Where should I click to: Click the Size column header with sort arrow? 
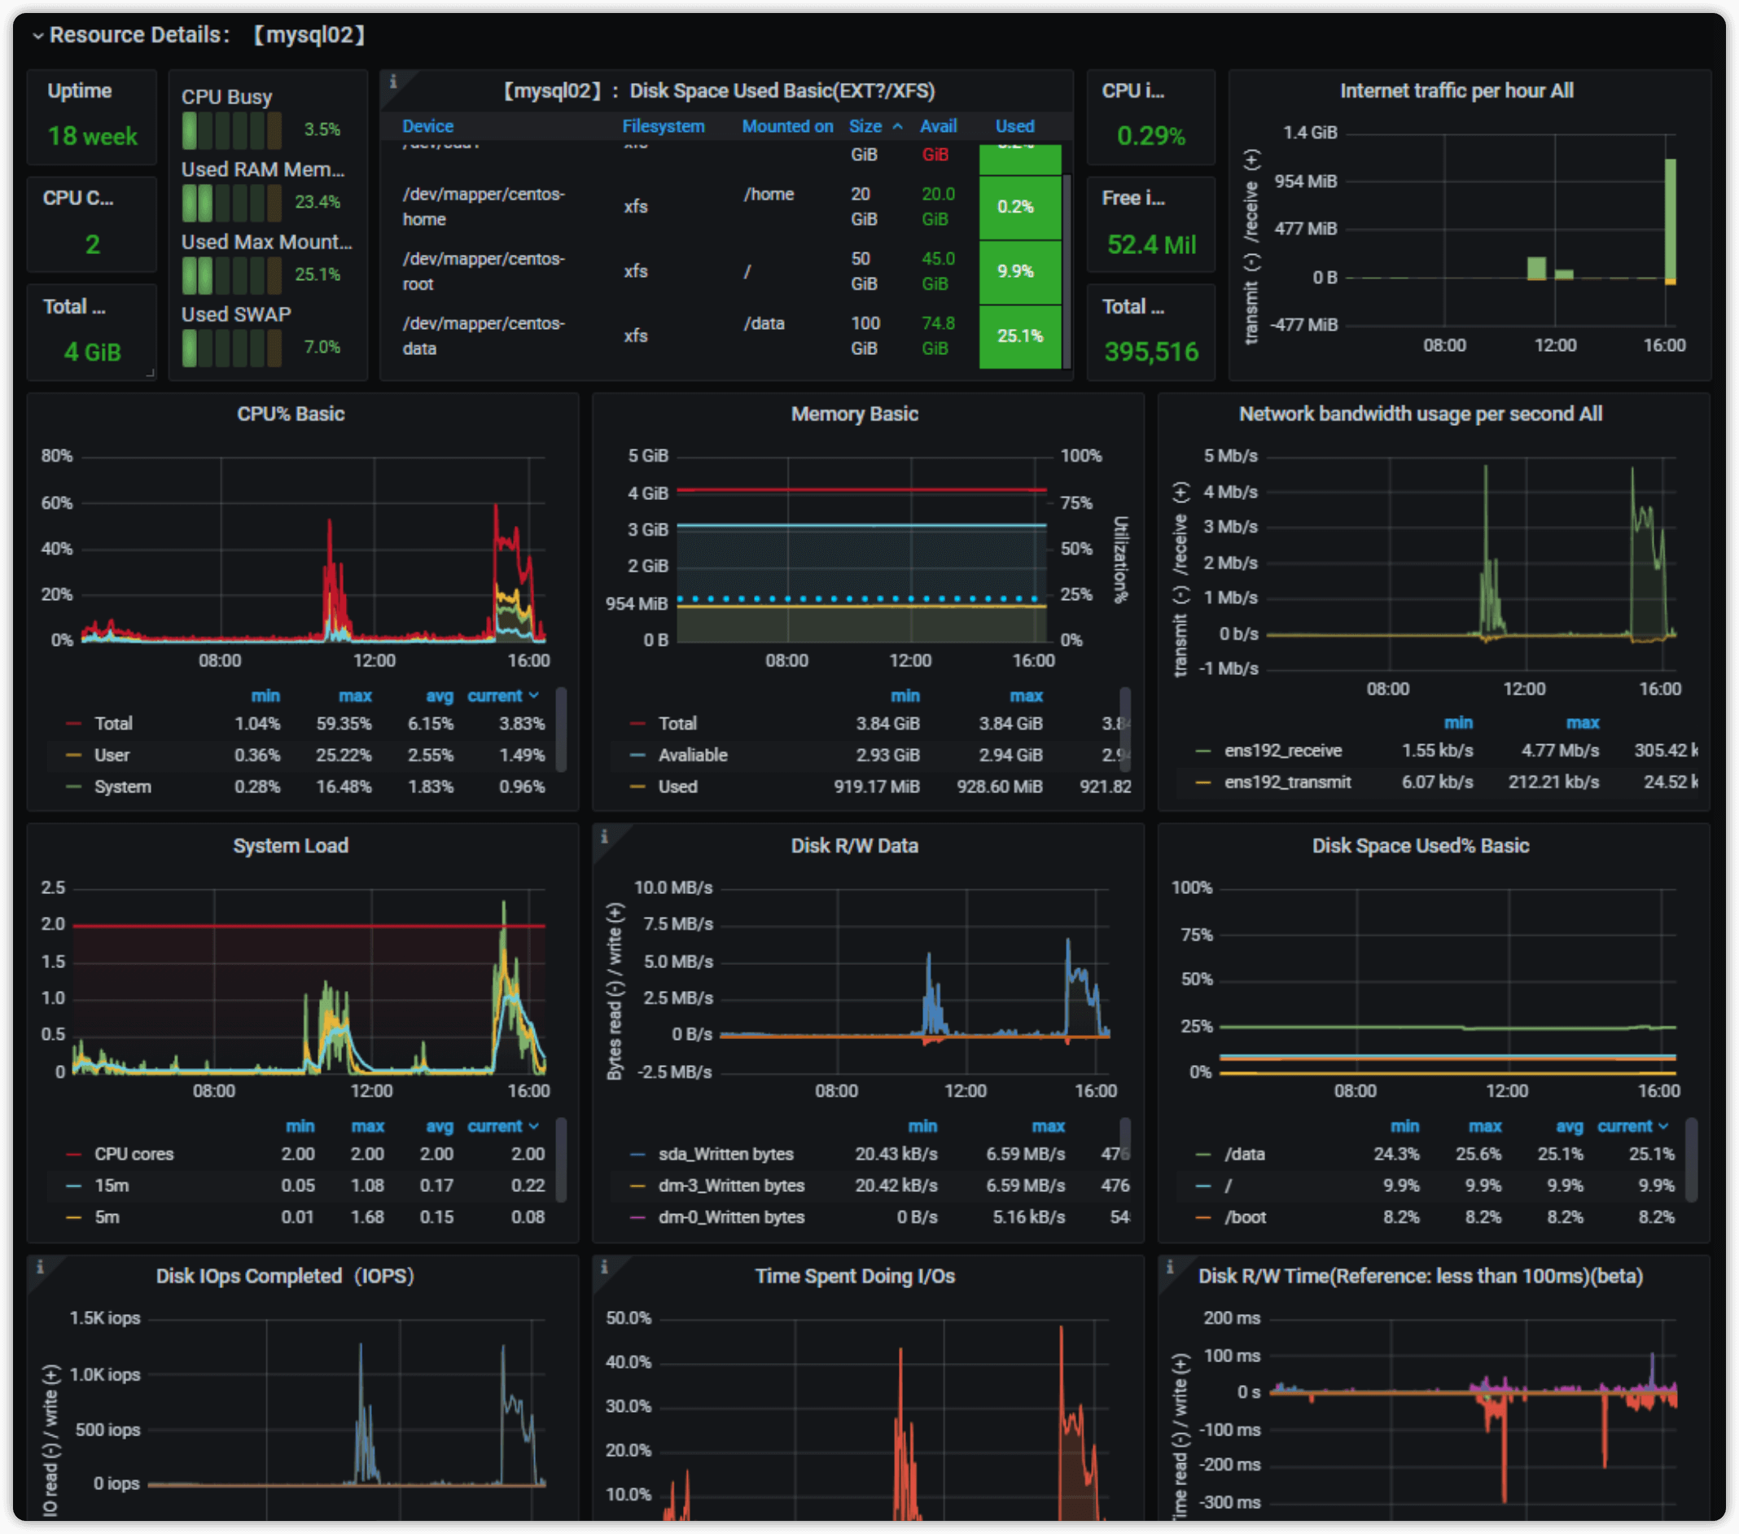pos(875,127)
